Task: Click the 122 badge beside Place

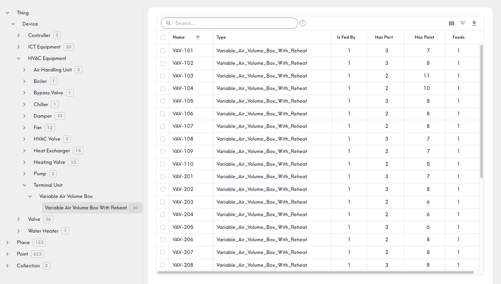Action: click(x=39, y=242)
